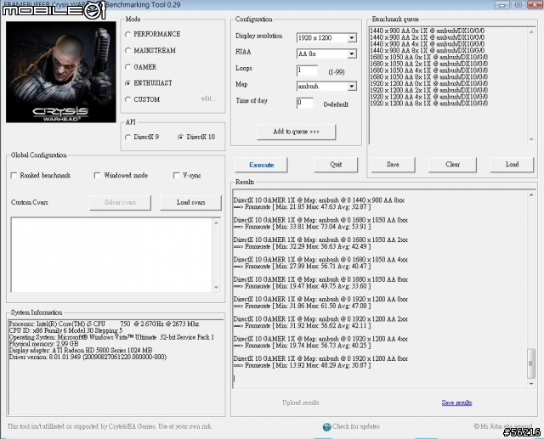Click the benchmark queue scrollbar up arrow
This screenshot has width=544, height=439.
pos(531,32)
